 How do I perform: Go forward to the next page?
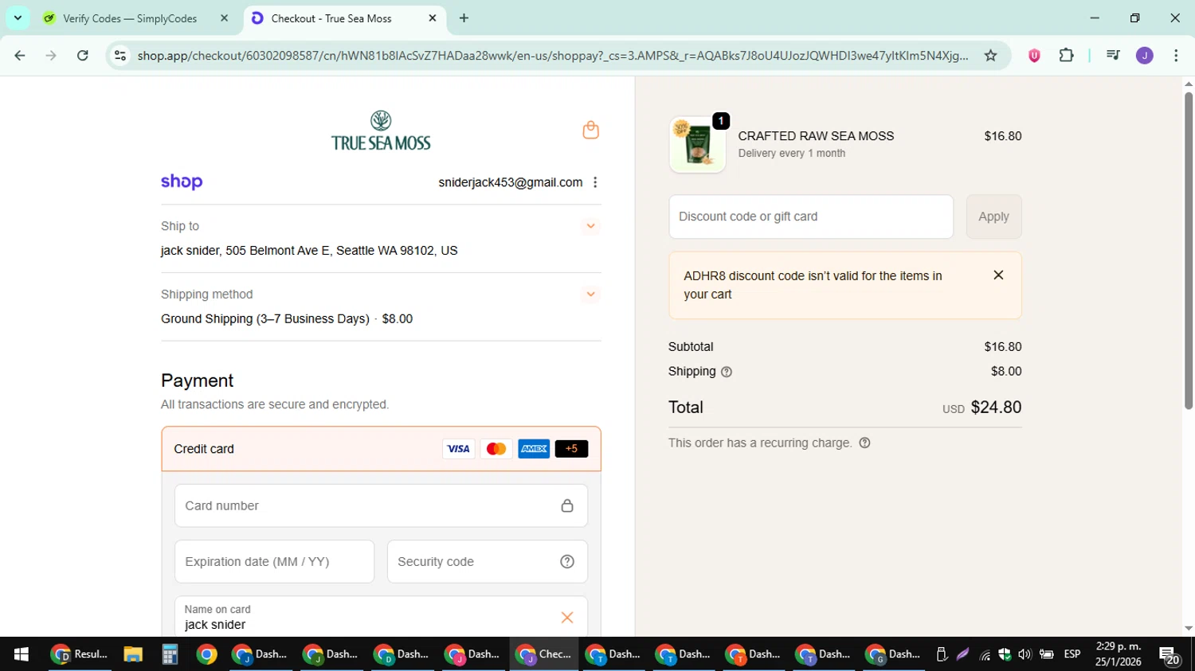(x=51, y=55)
